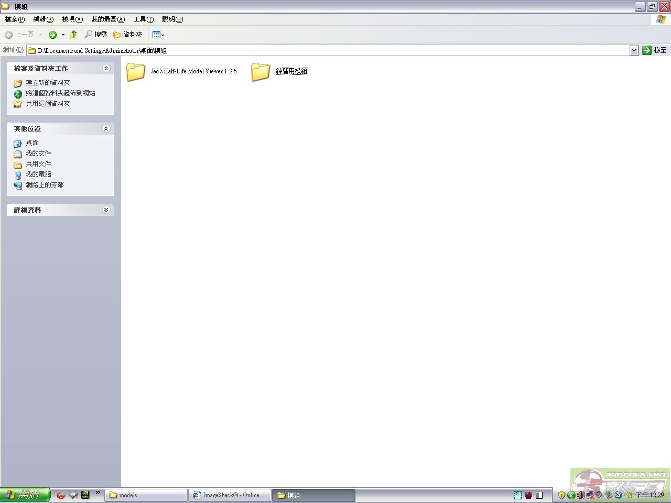Click the 移至 Go button
Screen dimensions: 671x503
655,50
